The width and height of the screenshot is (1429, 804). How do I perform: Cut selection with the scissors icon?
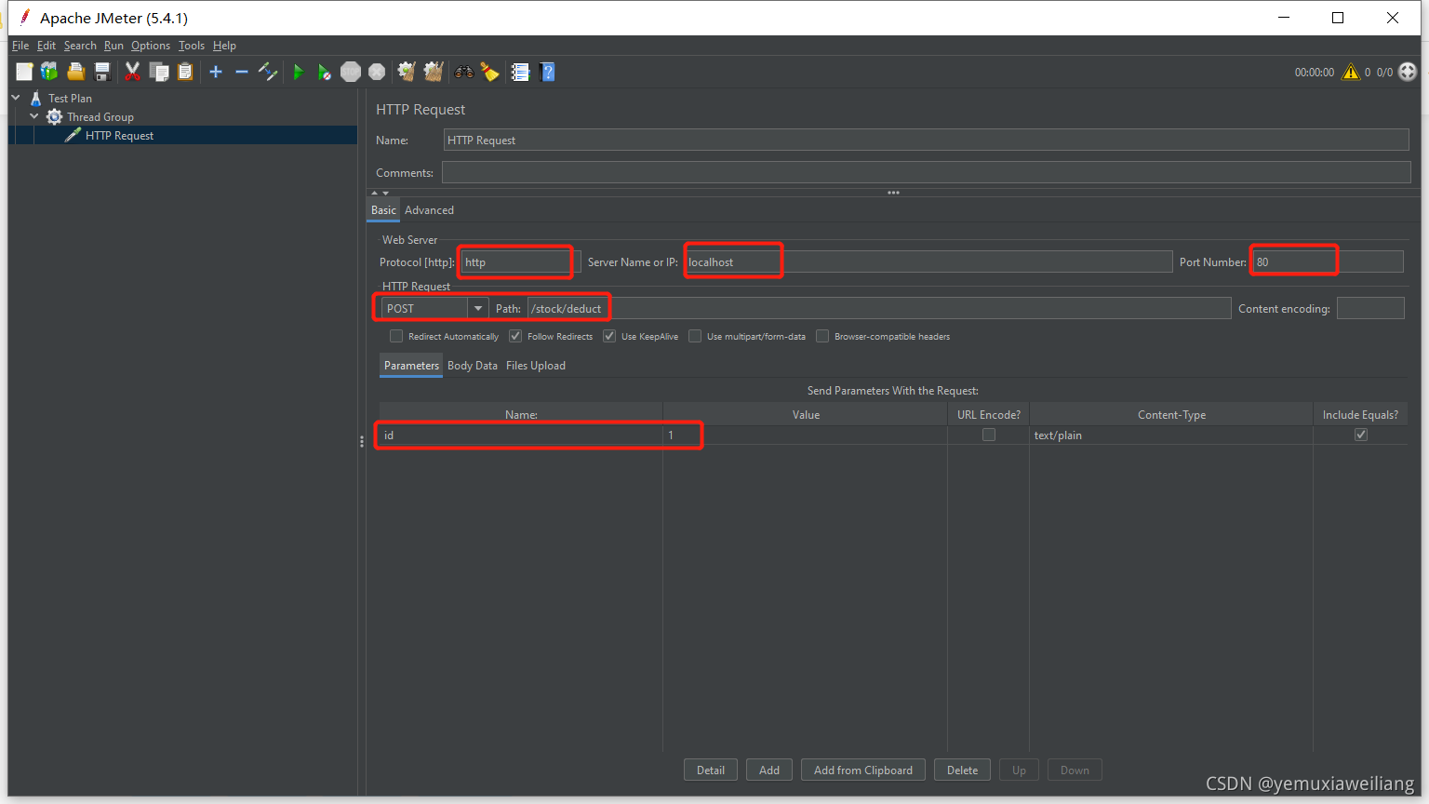pyautogui.click(x=133, y=72)
